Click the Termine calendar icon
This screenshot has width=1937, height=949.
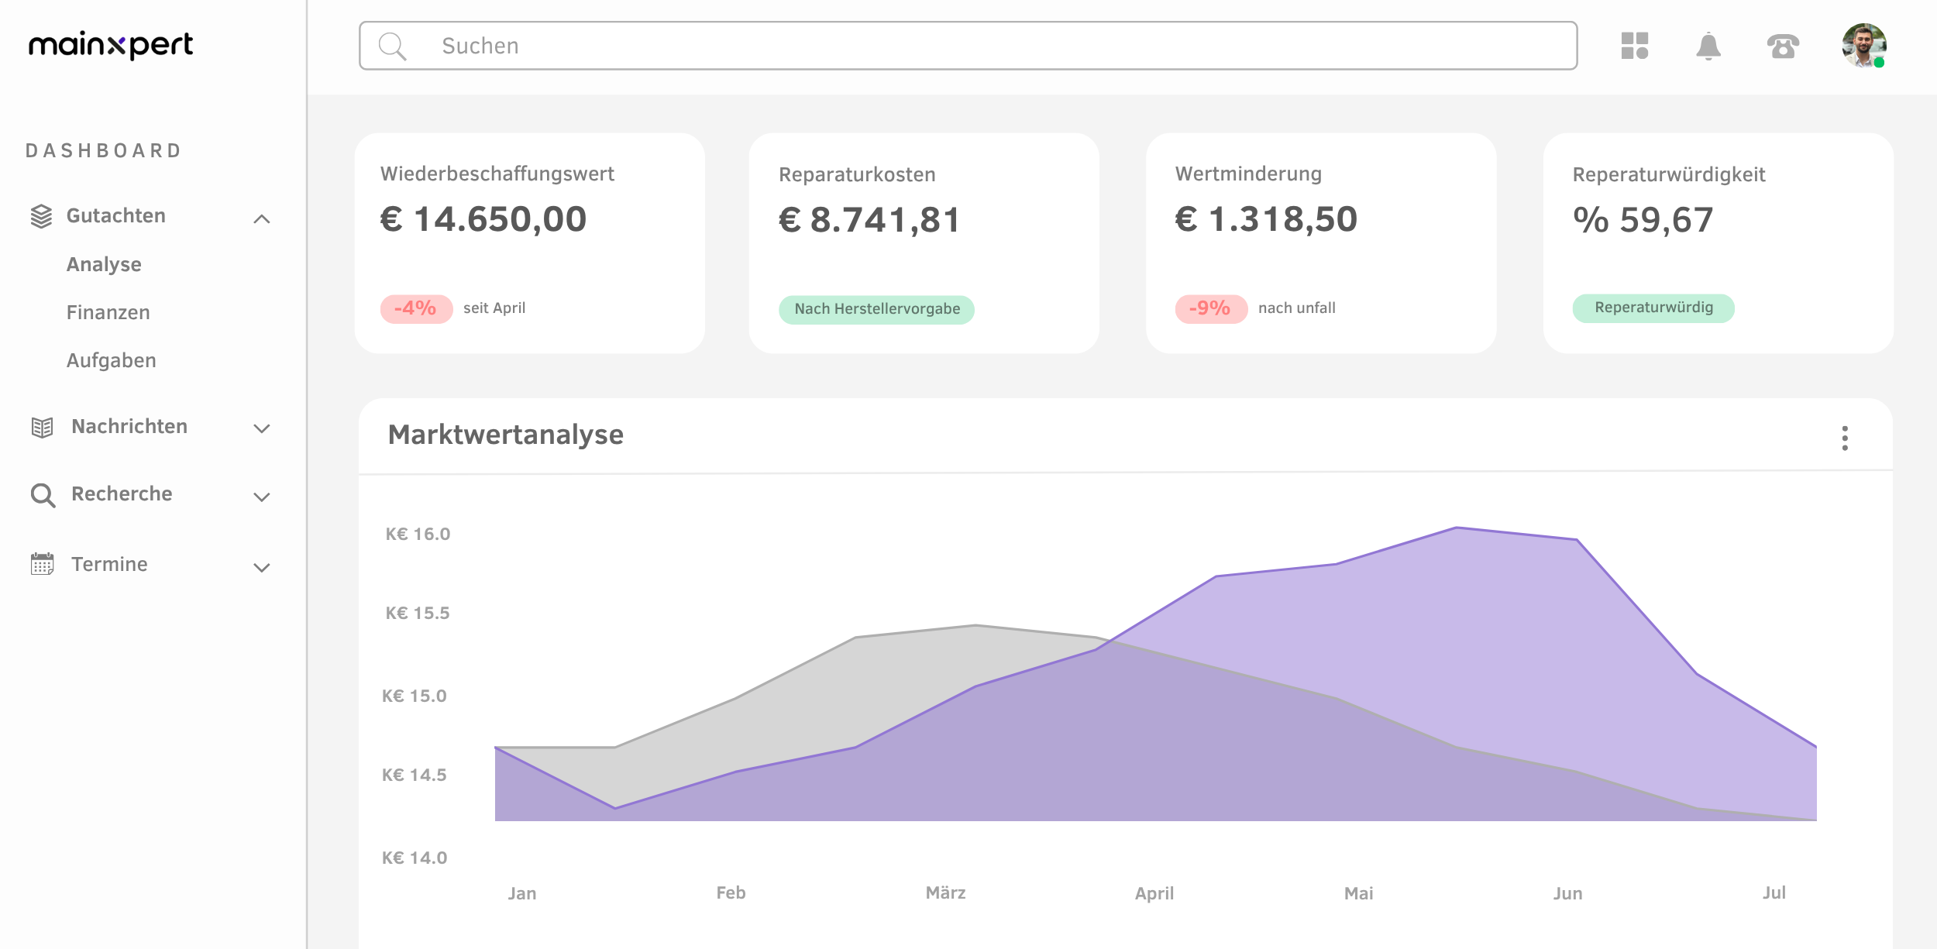[x=42, y=564]
